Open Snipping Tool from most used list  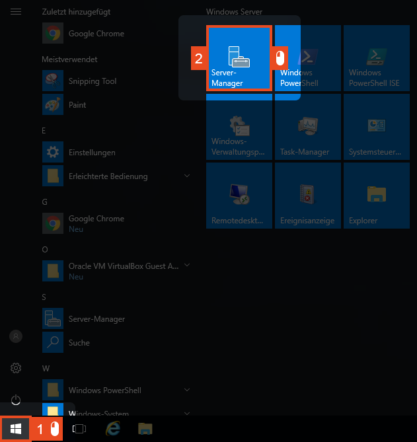[x=93, y=81]
